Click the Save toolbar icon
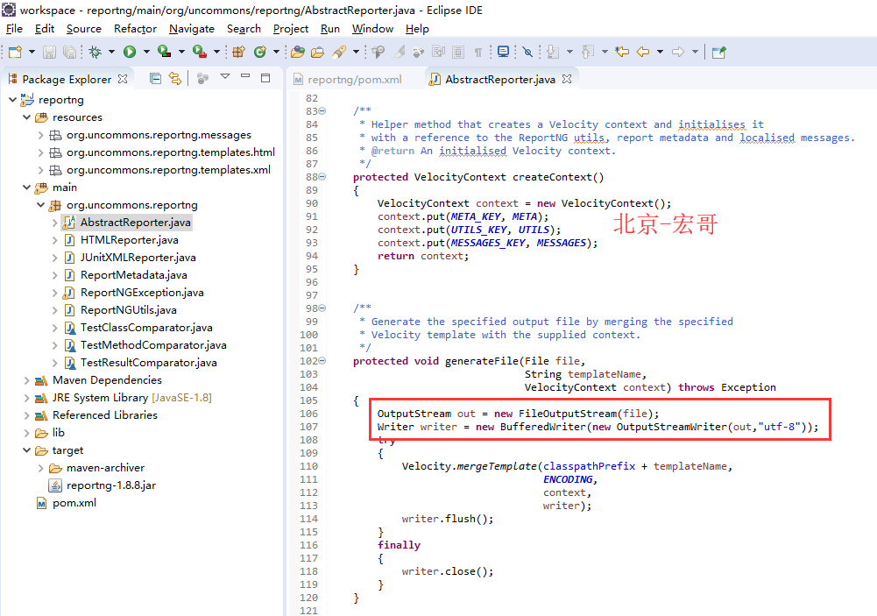This screenshot has width=877, height=616. pos(49,52)
